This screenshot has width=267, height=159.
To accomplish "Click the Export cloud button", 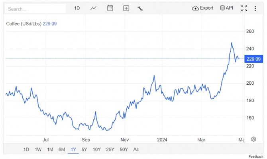I will point(202,8).
